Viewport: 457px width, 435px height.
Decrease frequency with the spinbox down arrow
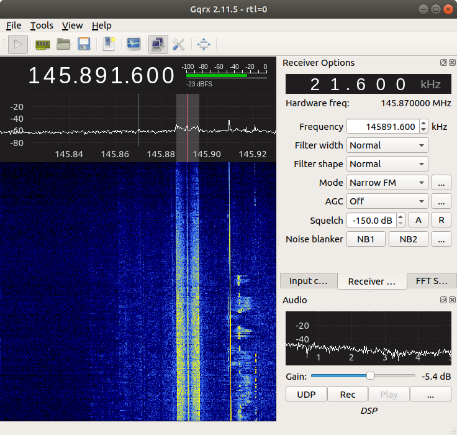click(x=423, y=130)
